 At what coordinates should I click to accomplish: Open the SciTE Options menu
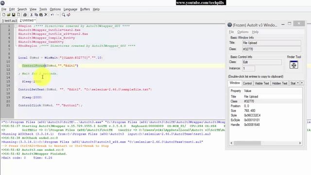coord(55,9)
